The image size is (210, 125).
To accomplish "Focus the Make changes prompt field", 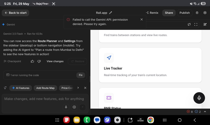I will pyautogui.click(x=44, y=99).
